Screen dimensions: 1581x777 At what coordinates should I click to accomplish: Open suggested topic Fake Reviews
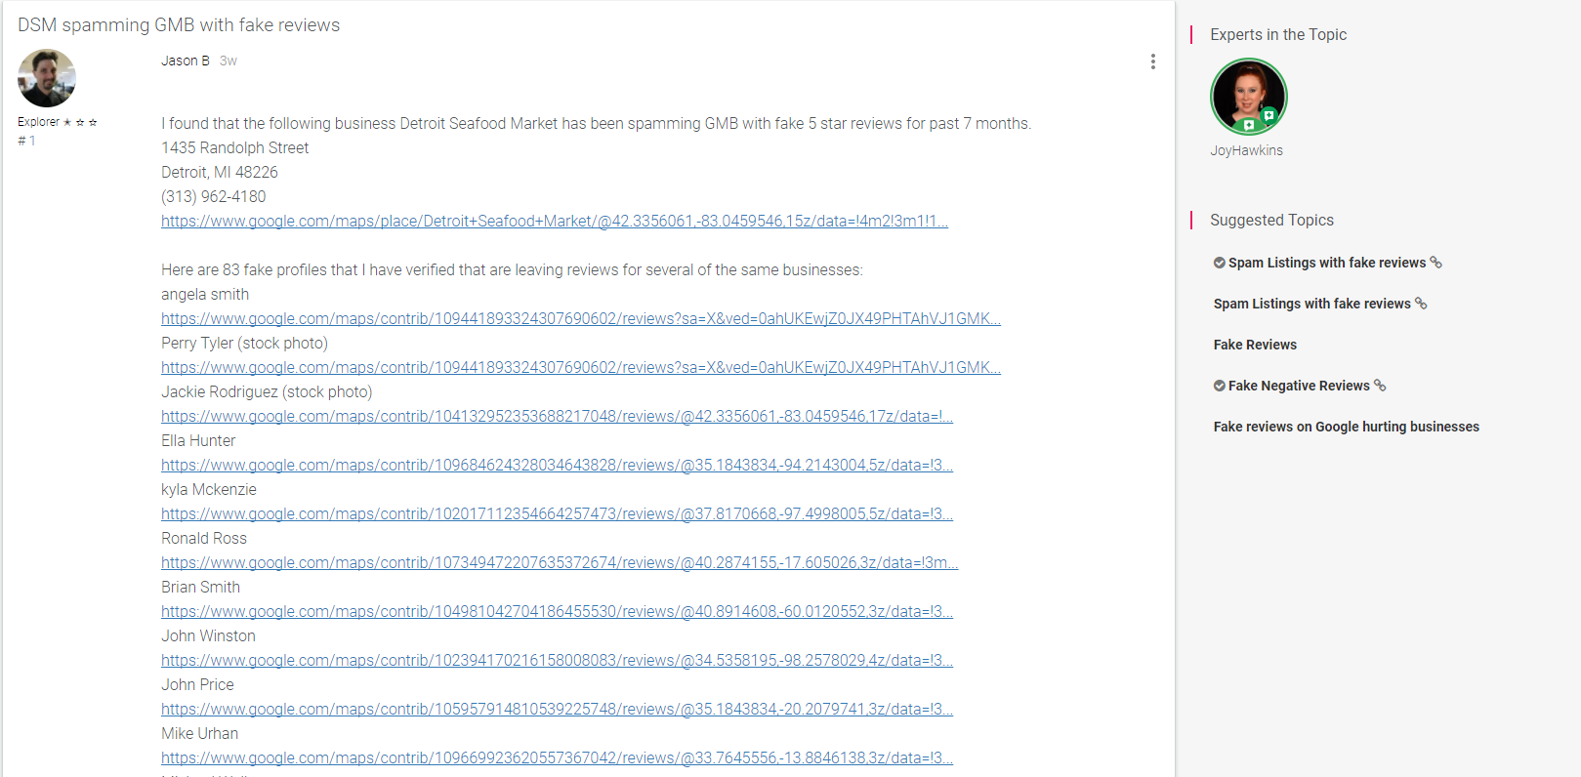tap(1255, 345)
